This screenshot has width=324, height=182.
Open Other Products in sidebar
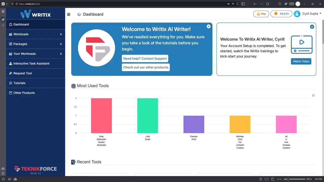point(35,93)
